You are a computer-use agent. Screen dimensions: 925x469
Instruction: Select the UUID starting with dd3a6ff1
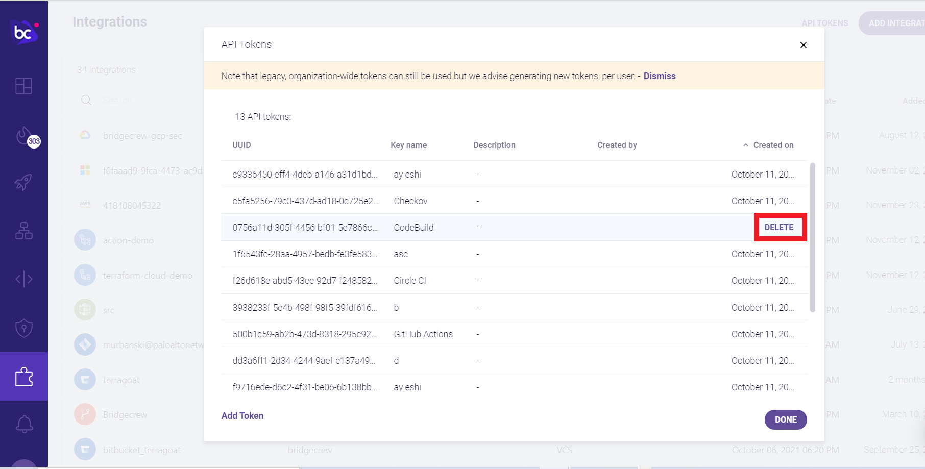point(304,361)
